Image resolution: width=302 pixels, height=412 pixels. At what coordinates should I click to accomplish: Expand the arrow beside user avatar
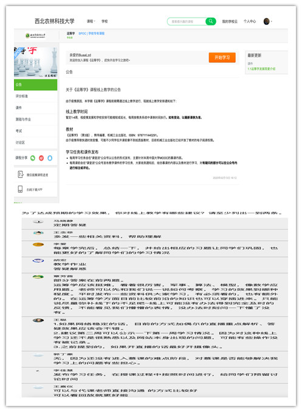coord(271,21)
